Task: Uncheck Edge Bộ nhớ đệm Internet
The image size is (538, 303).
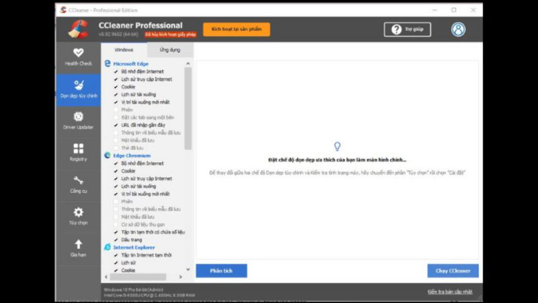Action: (x=116, y=71)
